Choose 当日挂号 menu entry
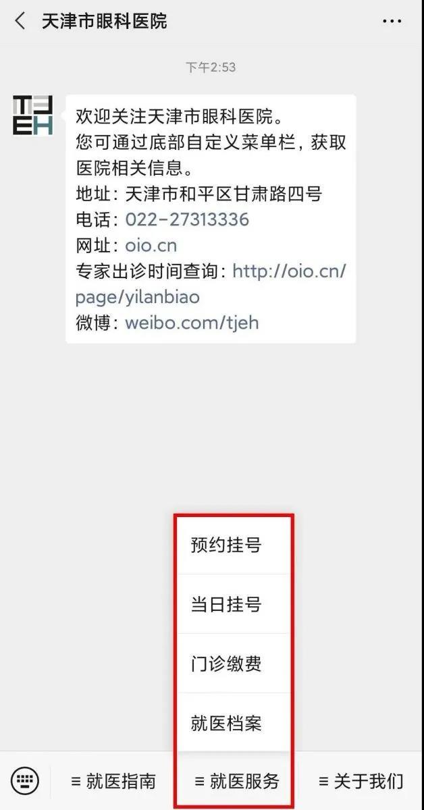 pyautogui.click(x=226, y=604)
